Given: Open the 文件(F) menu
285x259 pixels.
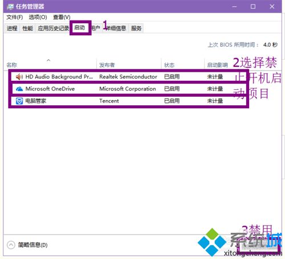Looking at the screenshot, I should tap(15, 17).
